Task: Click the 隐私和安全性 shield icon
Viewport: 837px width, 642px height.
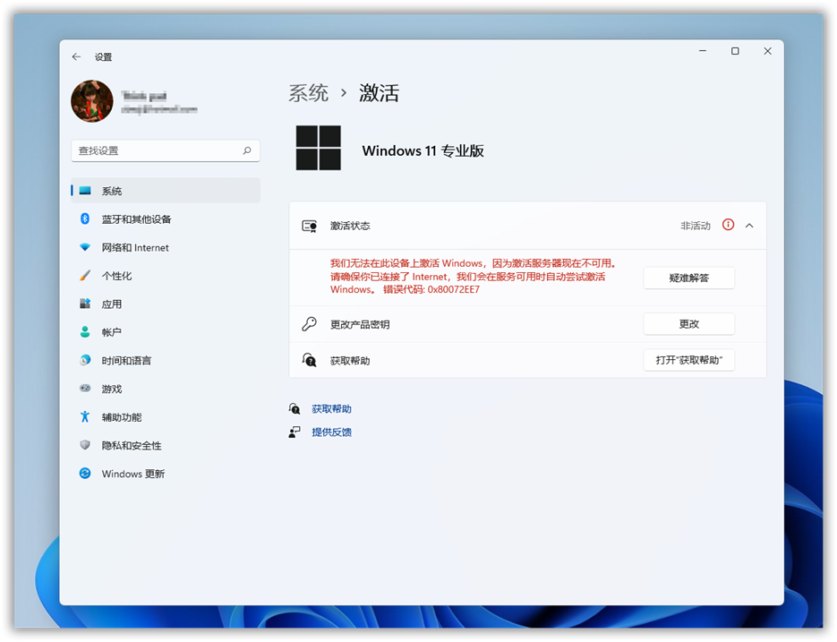Action: [85, 445]
